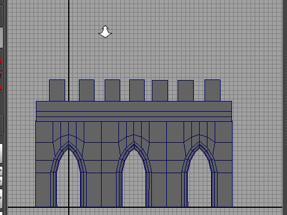
Task: Select the top cornice band below the merlons
Action: point(134,106)
